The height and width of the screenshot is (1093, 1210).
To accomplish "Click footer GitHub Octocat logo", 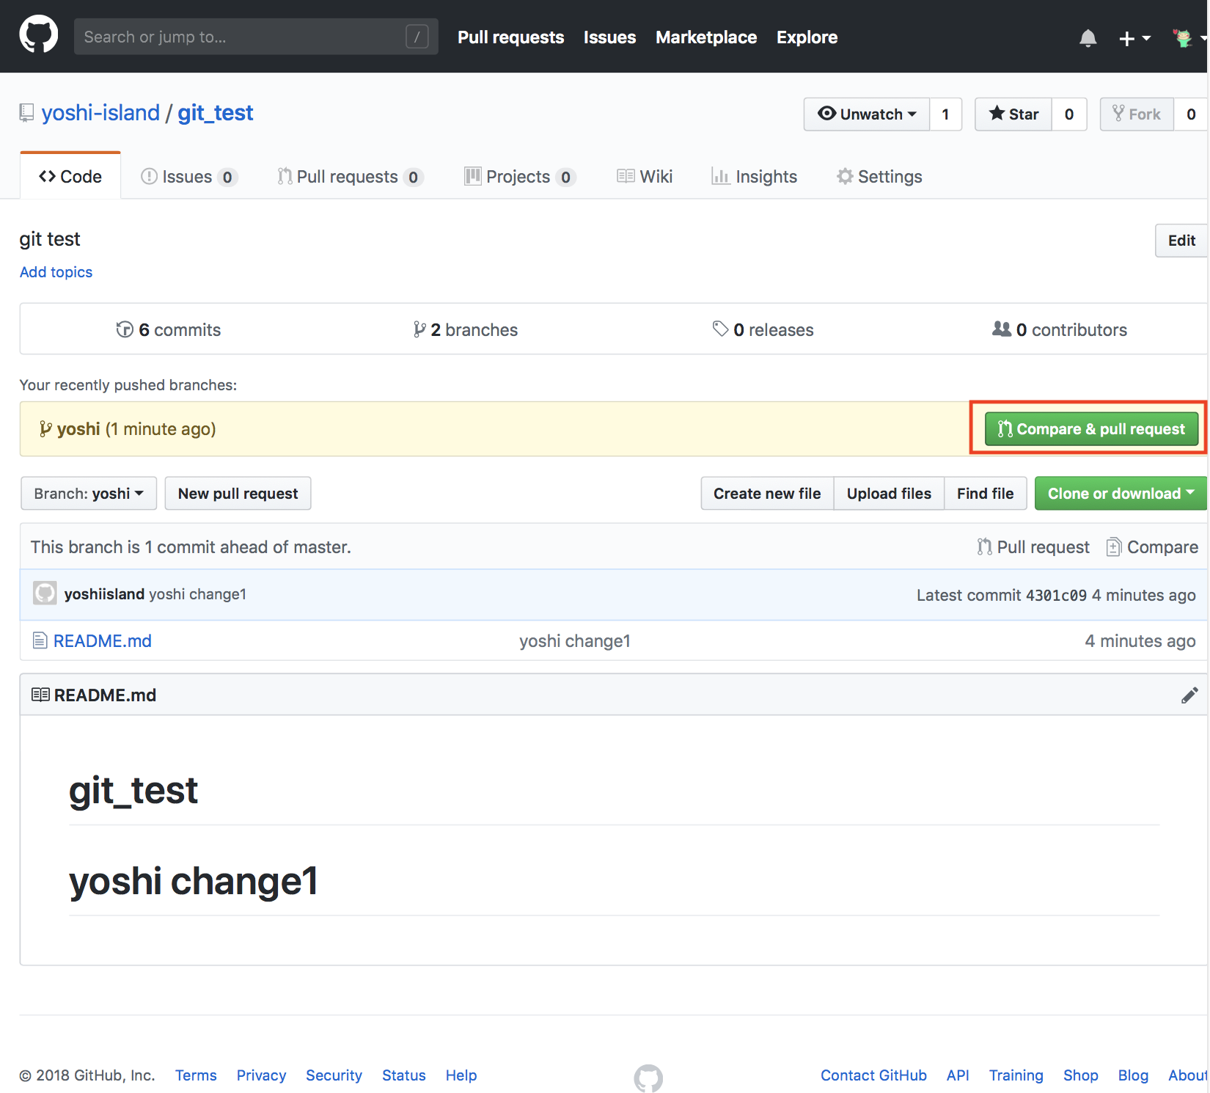I will click(648, 1078).
